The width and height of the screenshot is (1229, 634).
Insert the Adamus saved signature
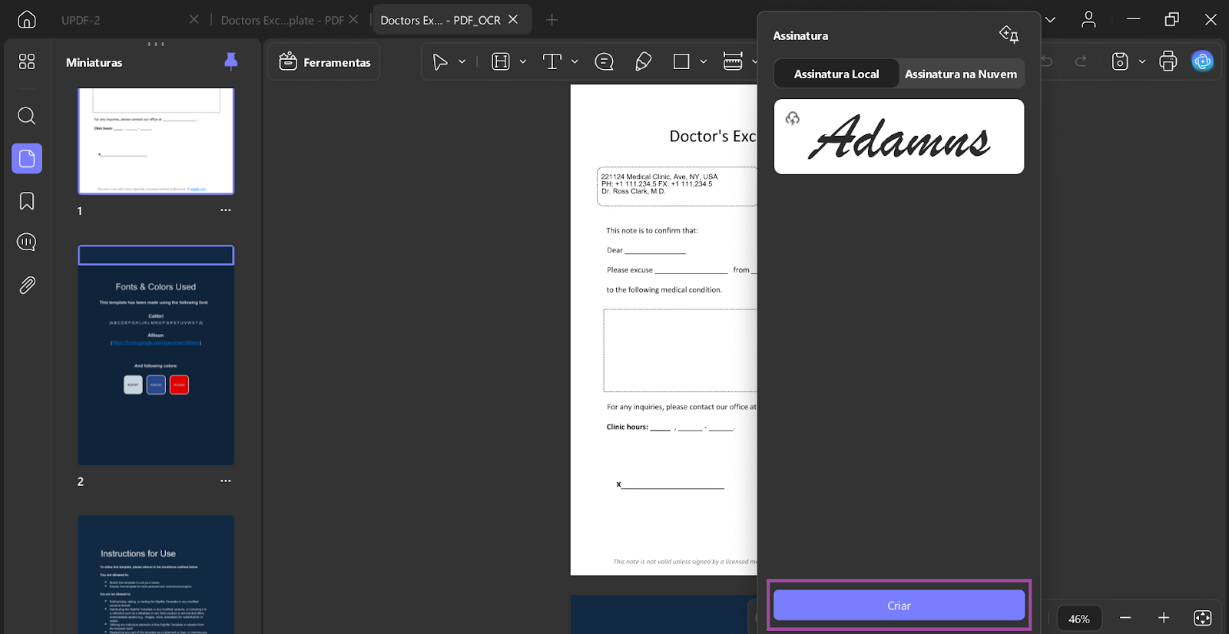[899, 137]
